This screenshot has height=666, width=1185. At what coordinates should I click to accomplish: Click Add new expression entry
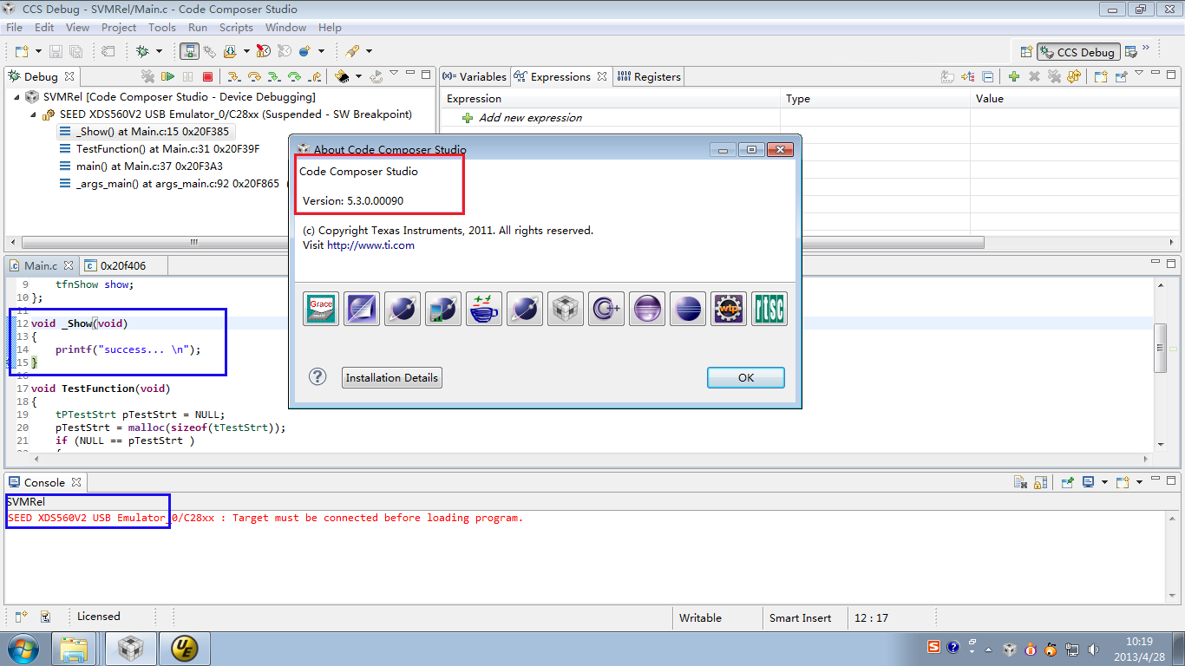(530, 118)
